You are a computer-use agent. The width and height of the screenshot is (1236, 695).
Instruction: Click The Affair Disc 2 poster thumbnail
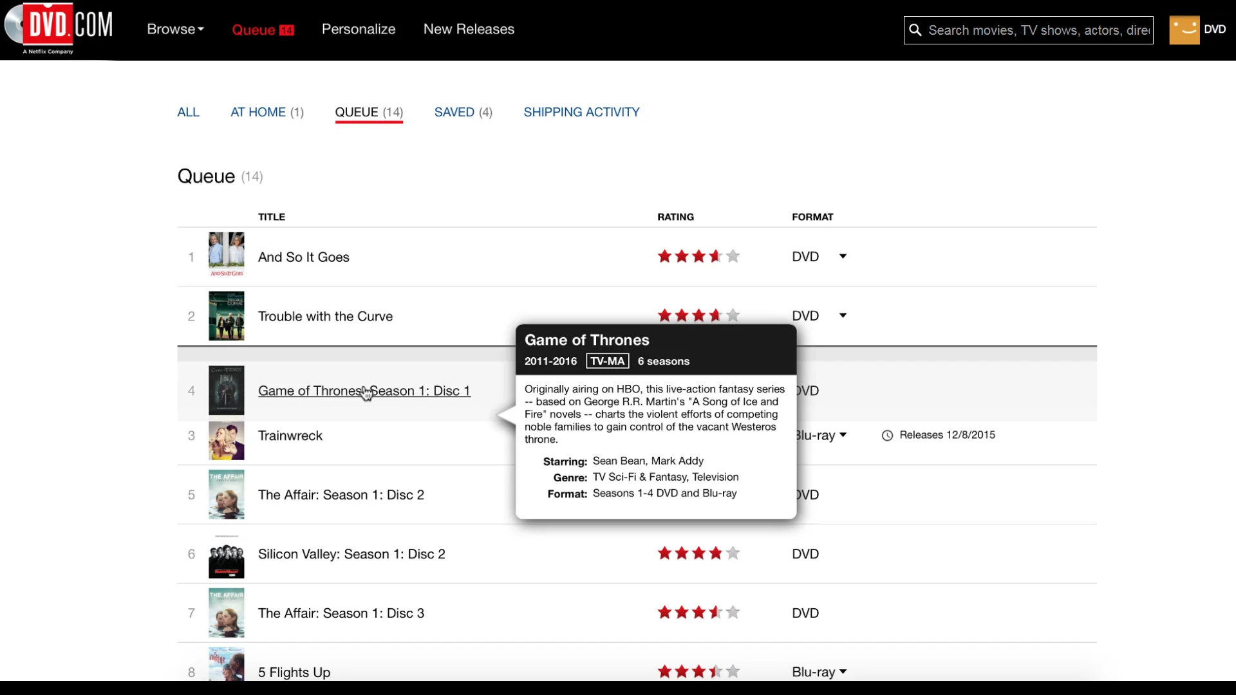227,494
